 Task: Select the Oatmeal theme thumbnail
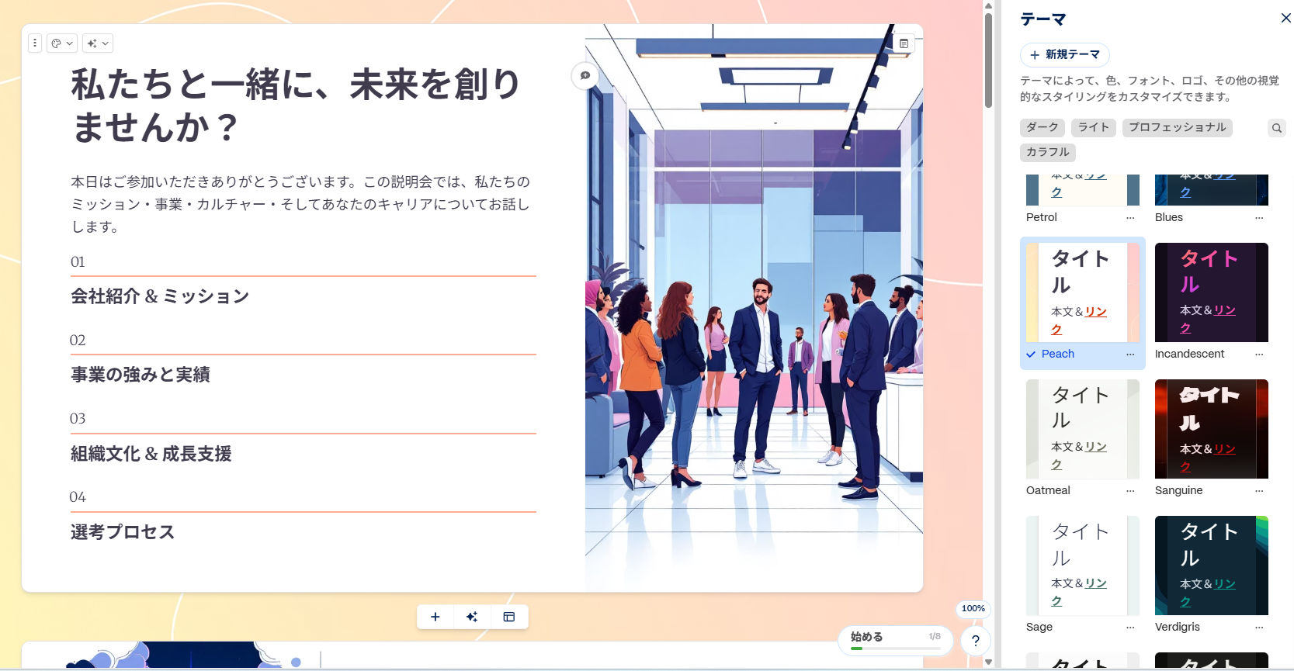click(x=1083, y=429)
